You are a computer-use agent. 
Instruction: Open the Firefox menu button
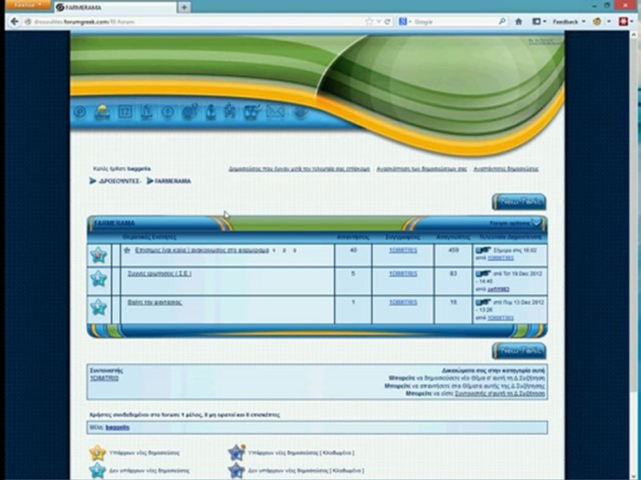(28, 5)
